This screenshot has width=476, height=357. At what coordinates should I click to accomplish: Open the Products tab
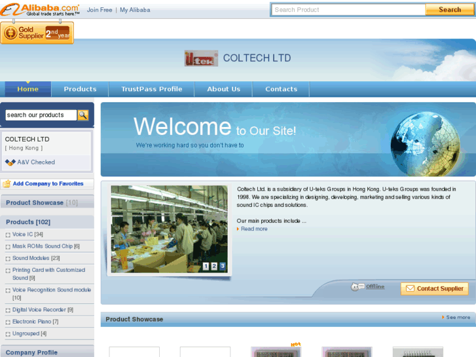(80, 89)
